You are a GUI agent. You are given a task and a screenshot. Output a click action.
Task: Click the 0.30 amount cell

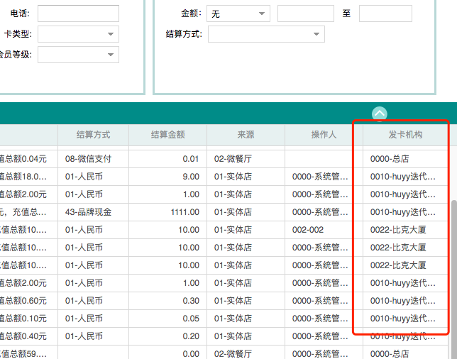[x=168, y=301]
